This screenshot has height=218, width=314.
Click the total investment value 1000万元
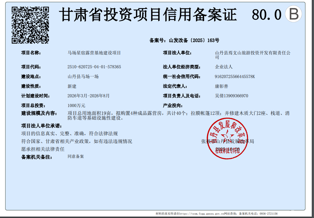click(76, 106)
